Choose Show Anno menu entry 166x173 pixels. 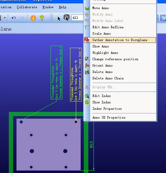120,46
